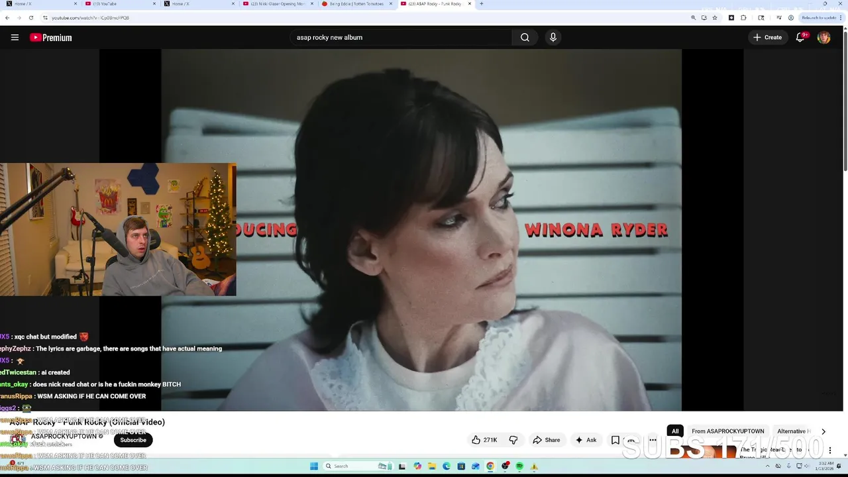
Task: Go to the YouTube Premium home logo
Action: coord(50,38)
